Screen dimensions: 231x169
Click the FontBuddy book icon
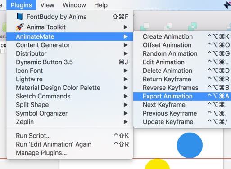coord(20,17)
